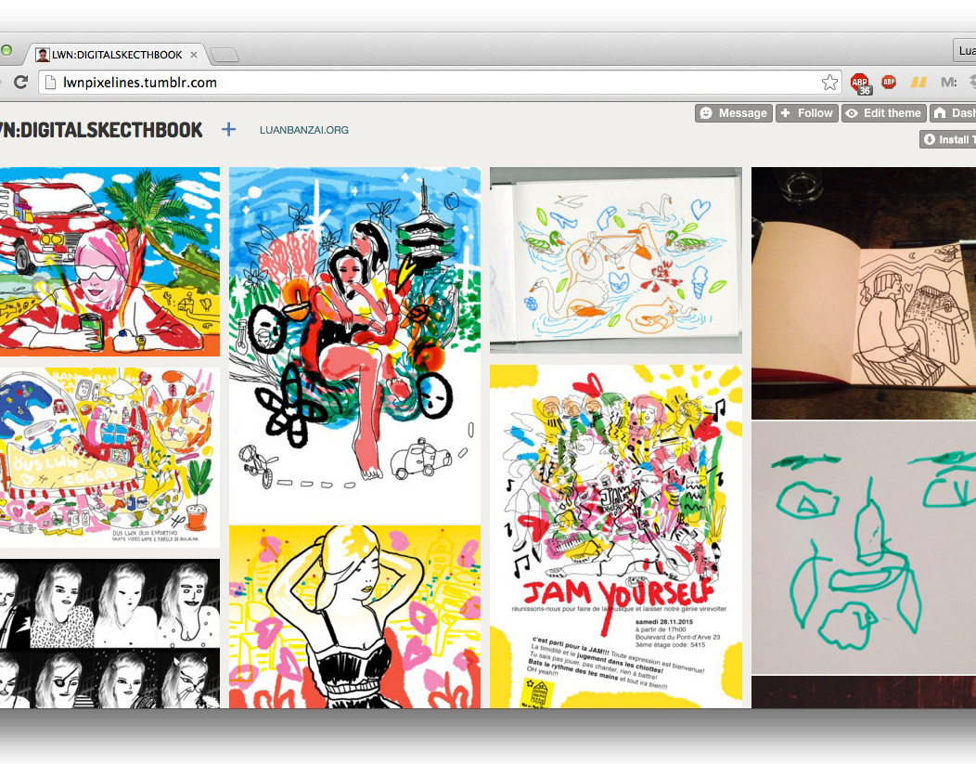The height and width of the screenshot is (764, 976).
Task: Bookmark this page with the star icon
Action: point(829,83)
